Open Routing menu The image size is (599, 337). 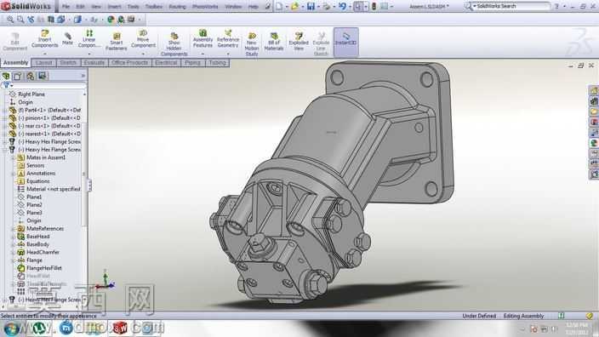pos(177,7)
